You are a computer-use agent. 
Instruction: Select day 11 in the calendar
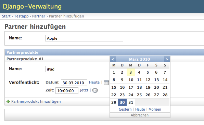pyautogui.click(x=139, y=80)
